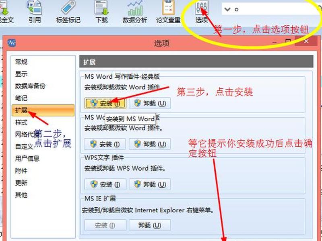This screenshot has height=241, width=322.
Task: Select 自定义 category in sidebar
Action: (x=43, y=147)
